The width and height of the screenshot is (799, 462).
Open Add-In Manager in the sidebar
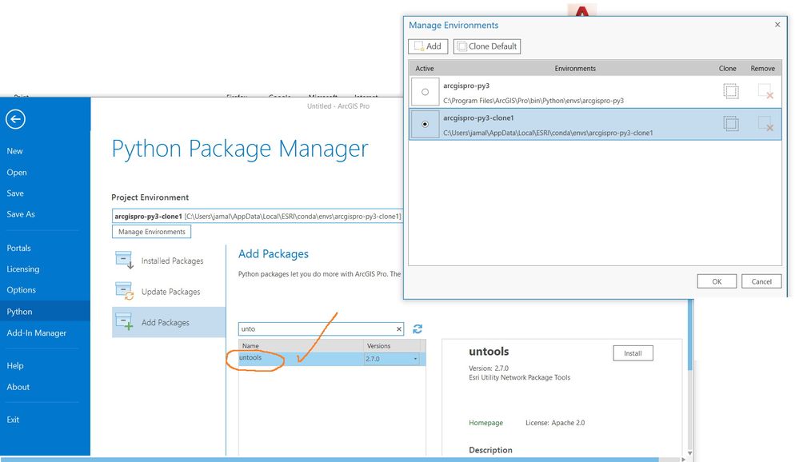click(37, 333)
